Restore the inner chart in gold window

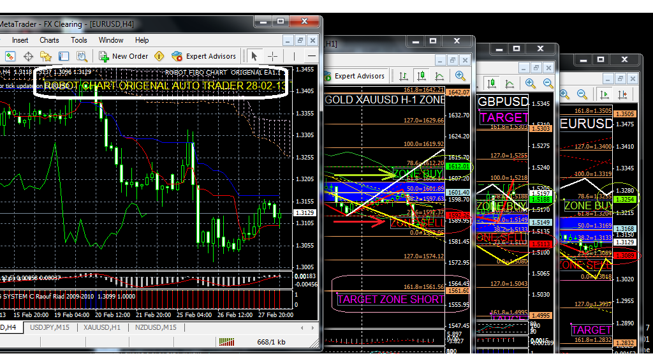[x=453, y=61]
